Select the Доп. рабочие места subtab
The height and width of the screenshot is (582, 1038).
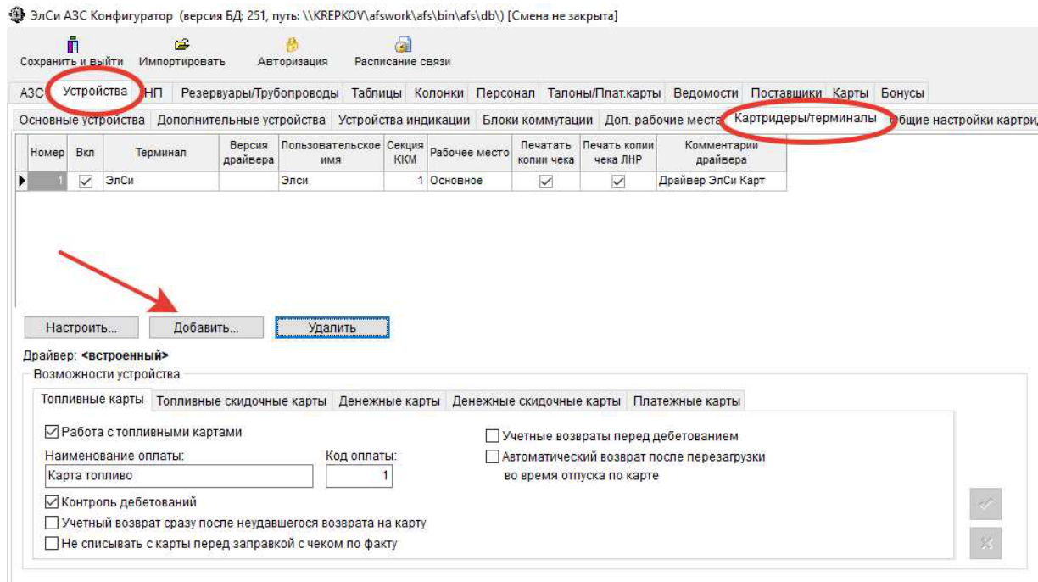661,120
